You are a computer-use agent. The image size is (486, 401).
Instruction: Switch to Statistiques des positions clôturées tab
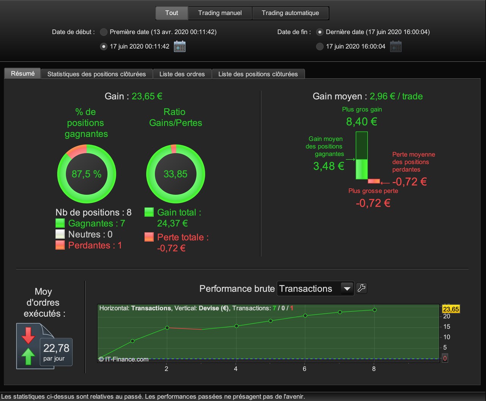(x=96, y=74)
